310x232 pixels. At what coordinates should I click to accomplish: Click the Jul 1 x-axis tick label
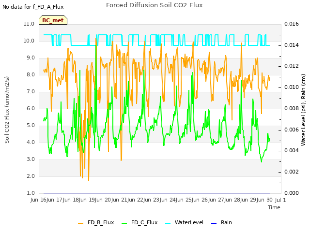pyautogui.click(x=280, y=200)
